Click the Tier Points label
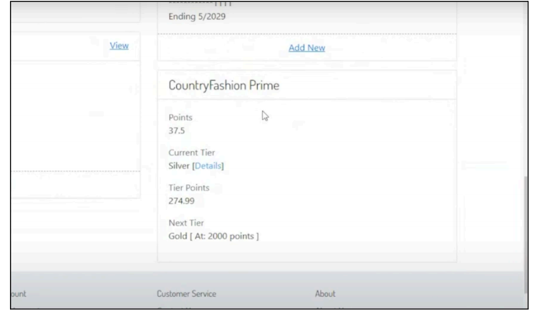Screen dimensions: 536x314 coord(189,189)
